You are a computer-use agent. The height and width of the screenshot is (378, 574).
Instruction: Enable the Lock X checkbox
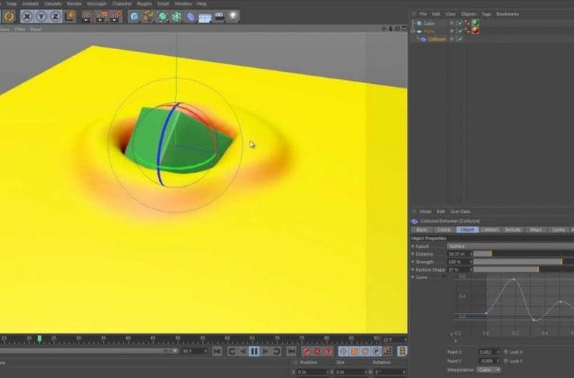(506, 352)
